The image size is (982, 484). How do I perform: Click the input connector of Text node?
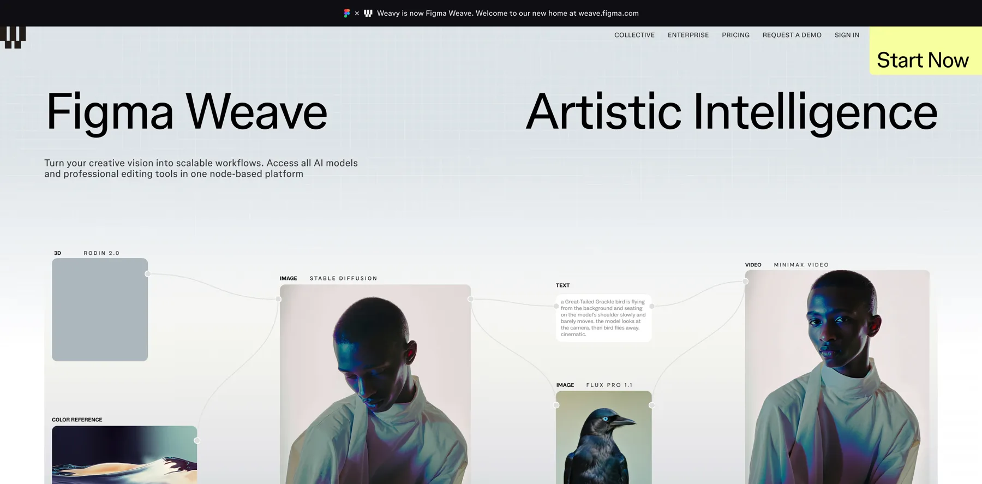(556, 306)
